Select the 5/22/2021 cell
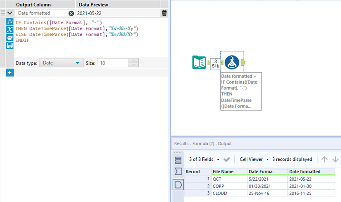Viewport: 341px width, 202px height. click(x=268, y=179)
